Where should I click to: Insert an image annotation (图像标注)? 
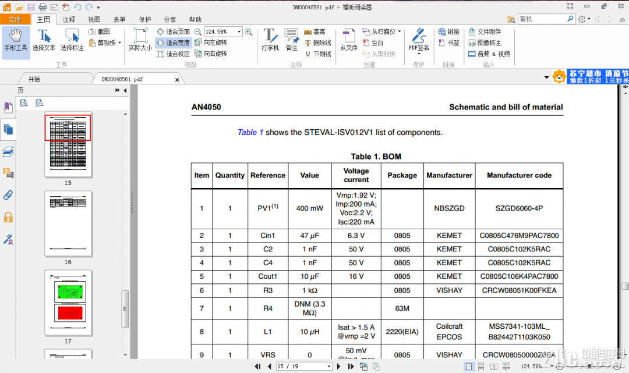click(485, 42)
